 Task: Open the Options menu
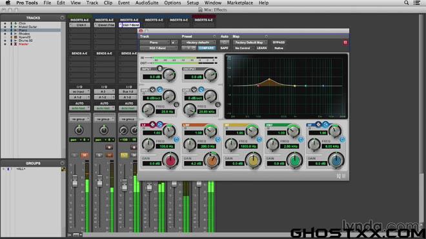172,3
